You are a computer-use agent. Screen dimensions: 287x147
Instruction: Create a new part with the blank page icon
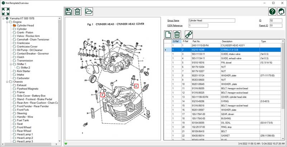(168, 34)
